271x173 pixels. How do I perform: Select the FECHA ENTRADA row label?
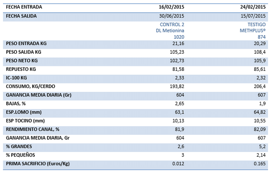point(24,7)
